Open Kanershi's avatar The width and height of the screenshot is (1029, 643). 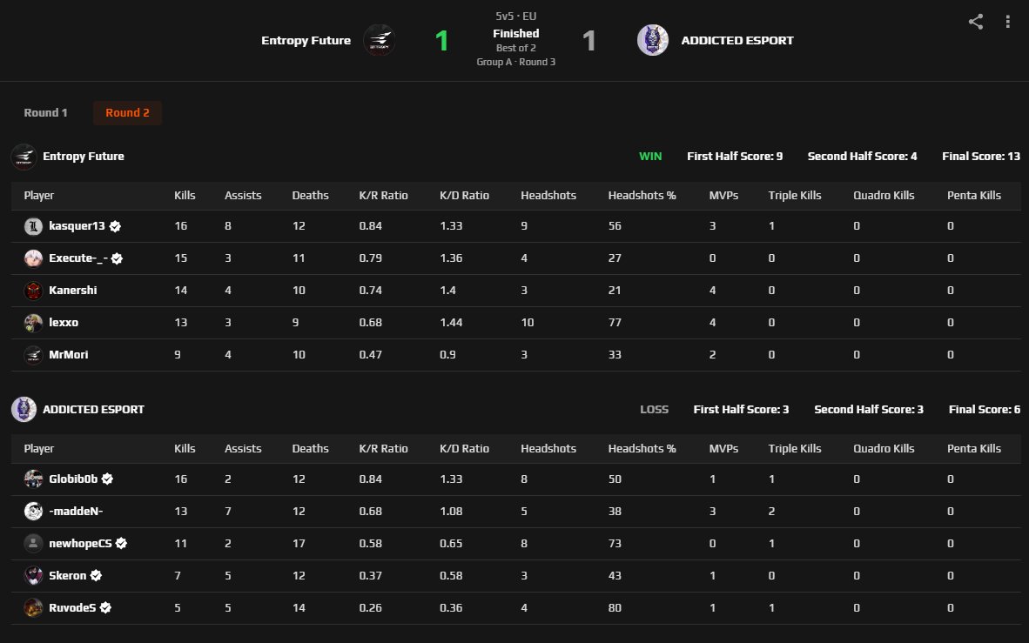pos(33,291)
